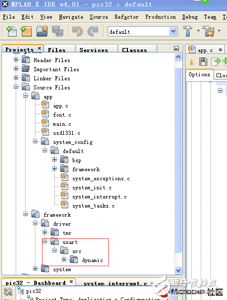Screen dimensions: 227x300
Task: Click the Open Project toolbar icon
Action: (x=42, y=31)
